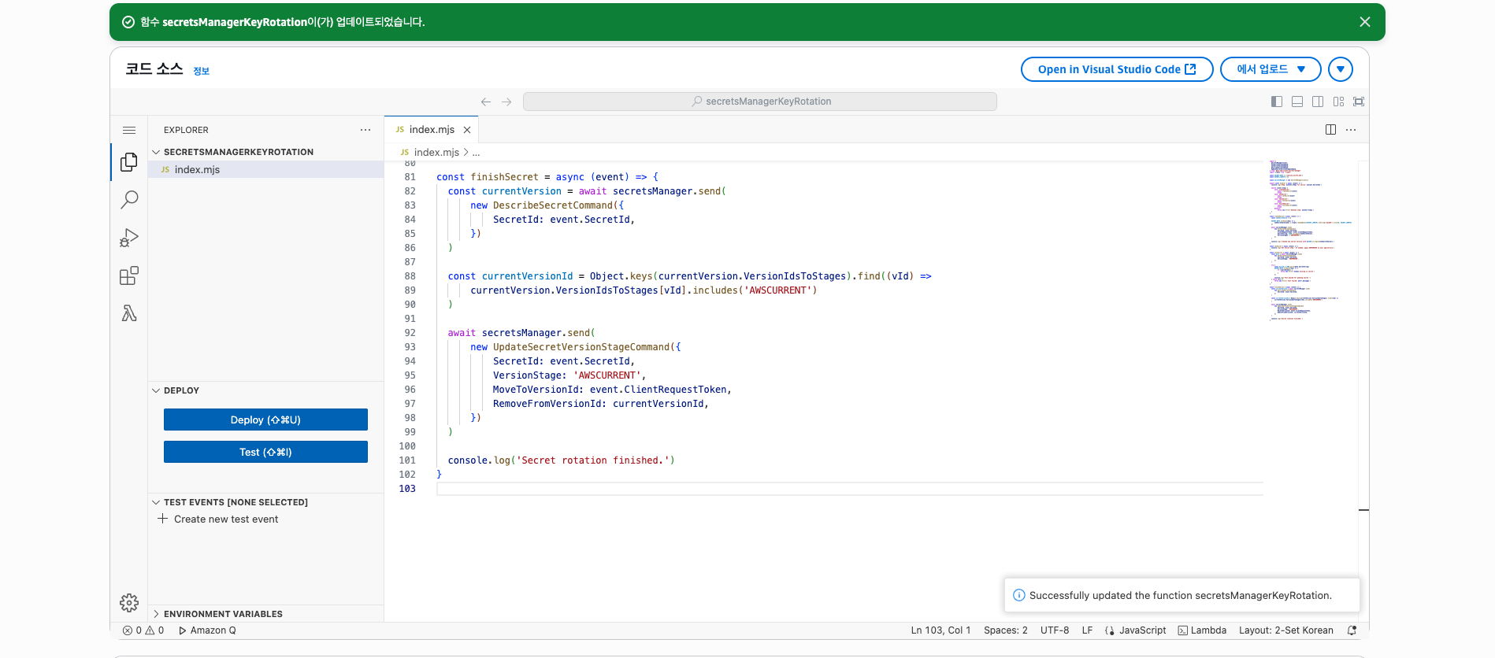The image size is (1495, 658).
Task: Toggle the secondary side bar layout icon
Action: click(x=1318, y=102)
